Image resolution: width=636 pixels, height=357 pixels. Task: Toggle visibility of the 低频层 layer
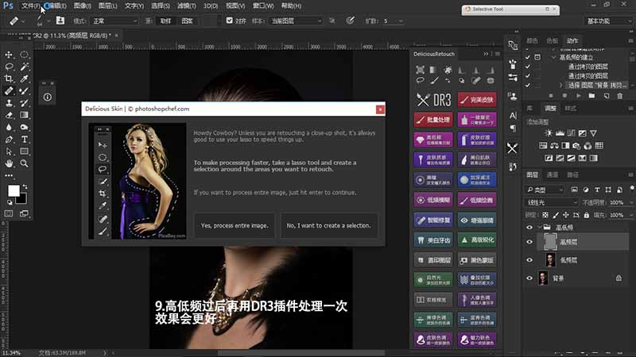pos(530,259)
